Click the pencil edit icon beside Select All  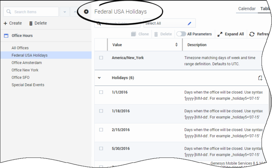[190, 23]
